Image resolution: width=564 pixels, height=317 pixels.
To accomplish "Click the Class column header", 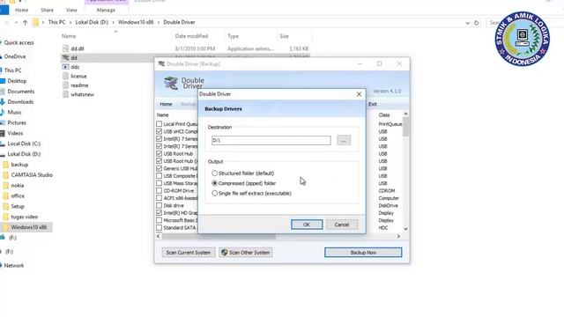I will [384, 115].
